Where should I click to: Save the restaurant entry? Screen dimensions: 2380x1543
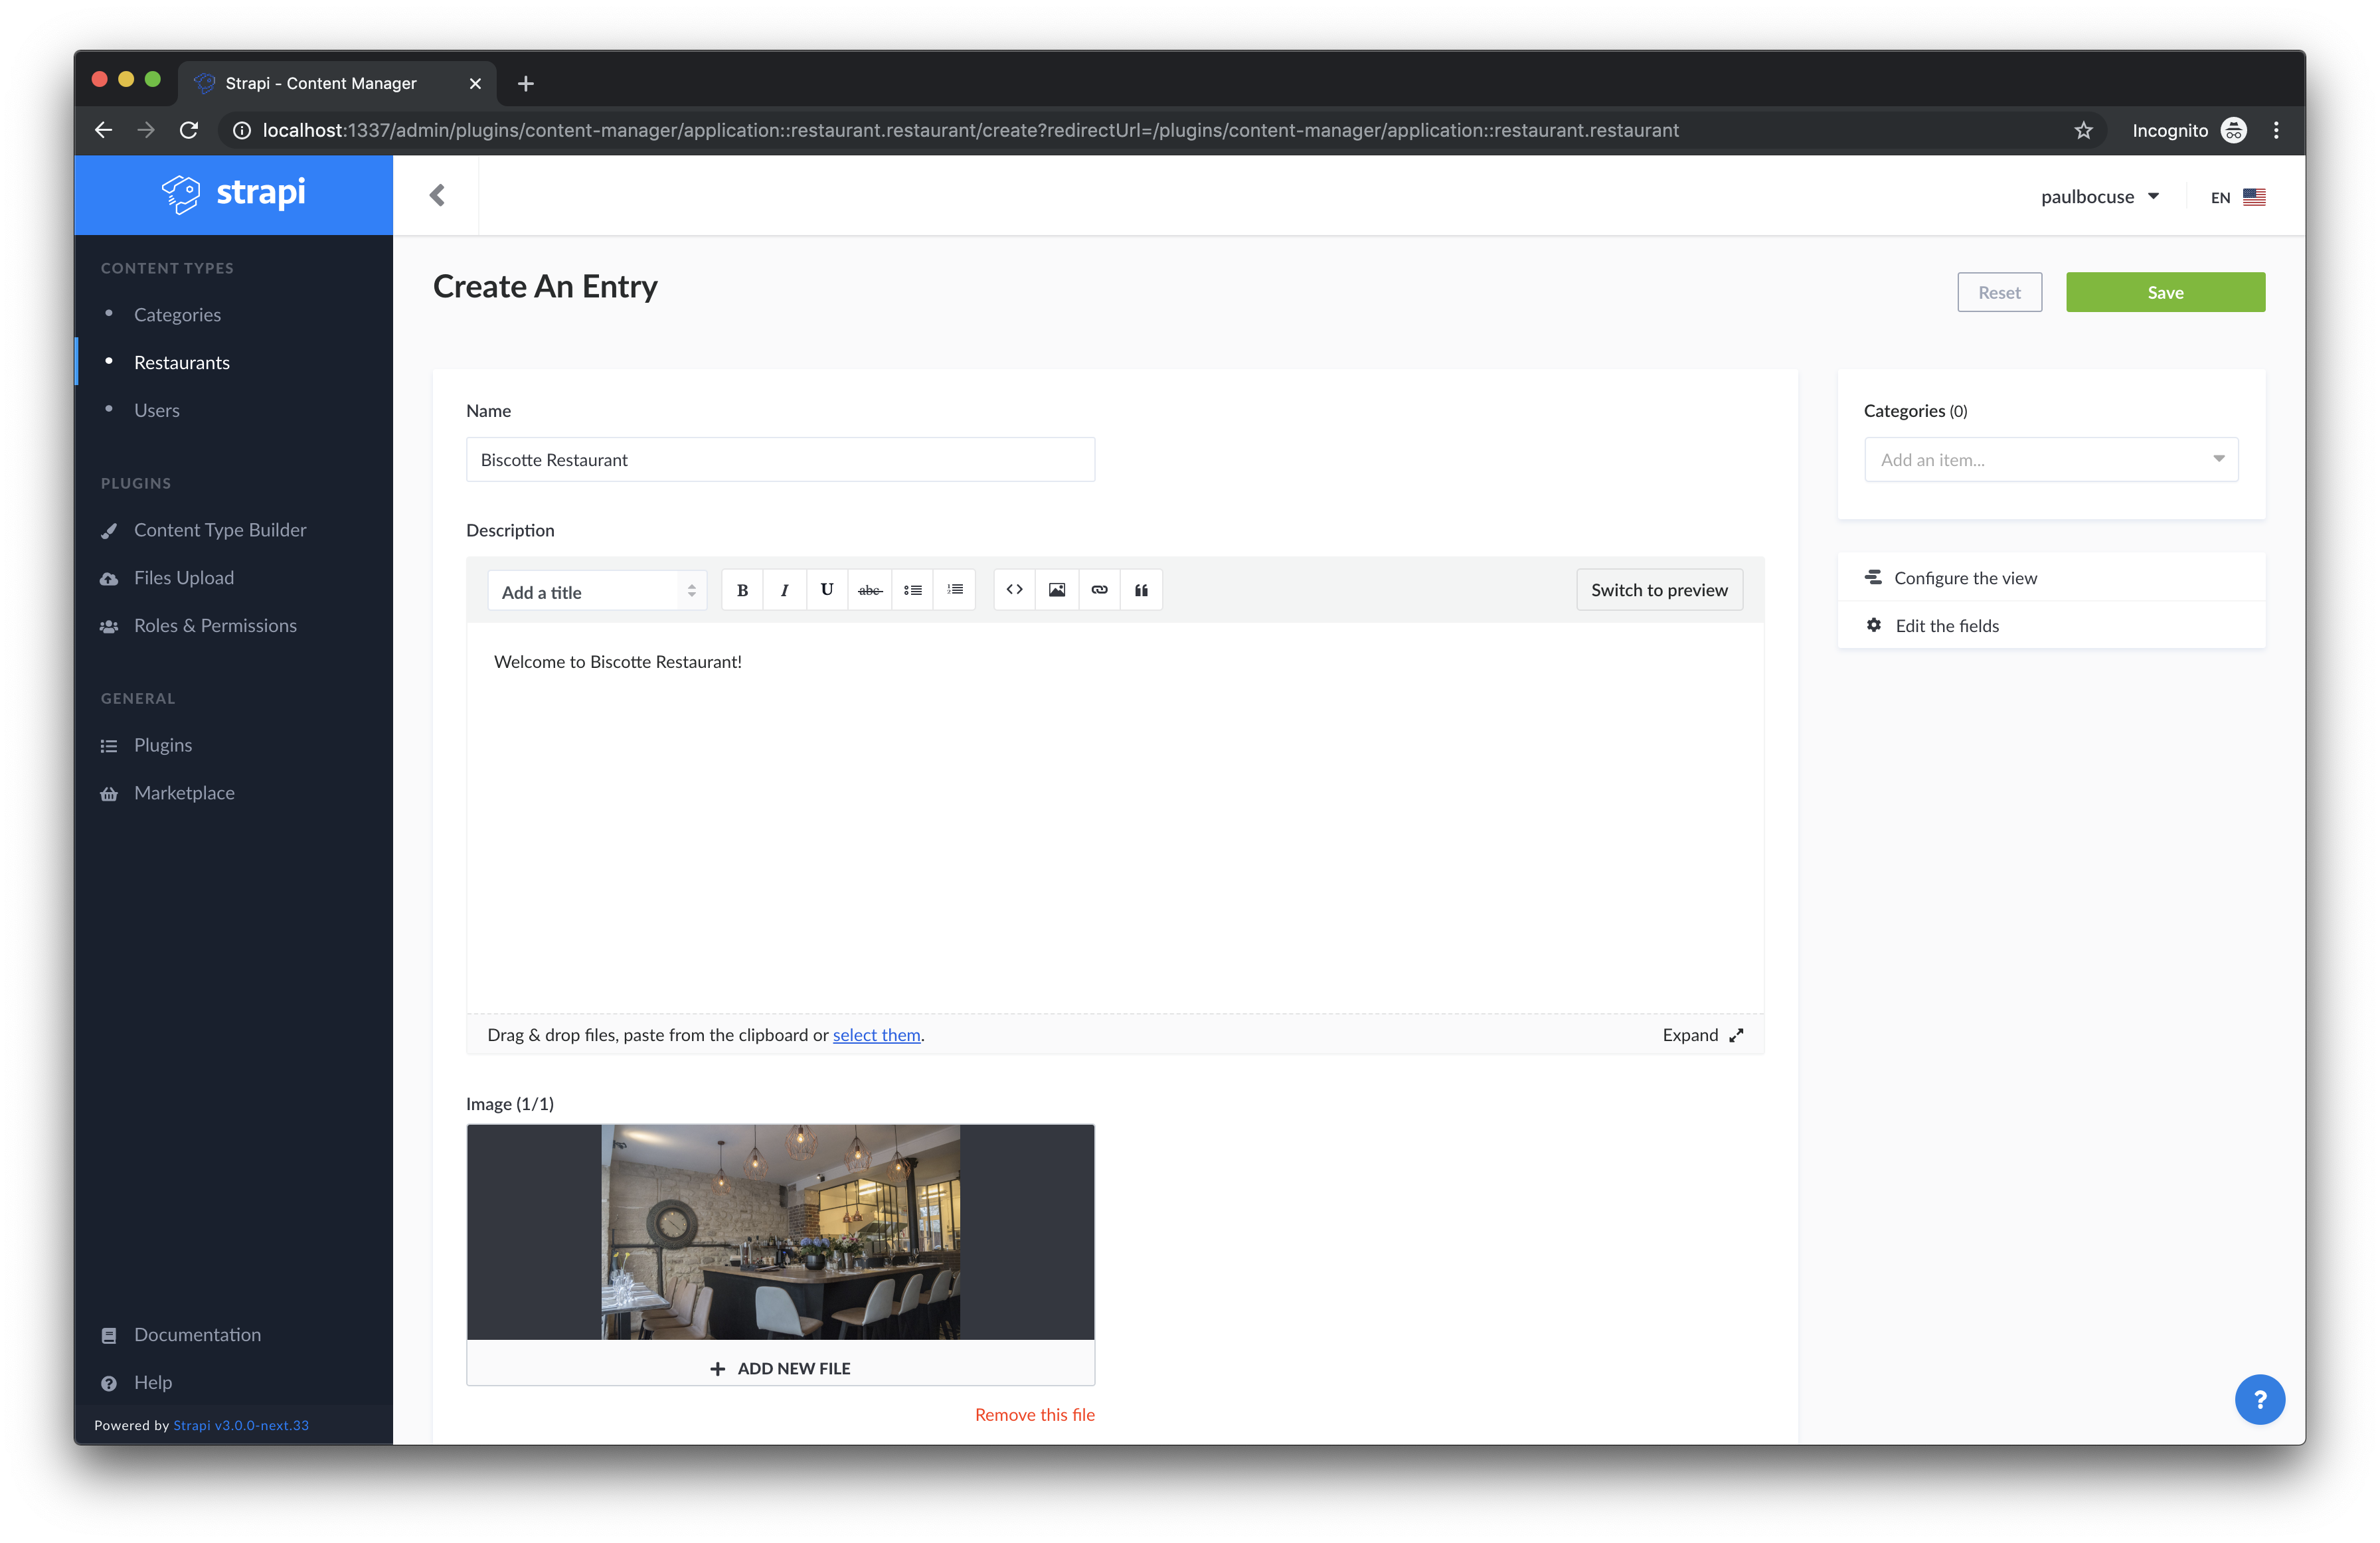point(2165,293)
